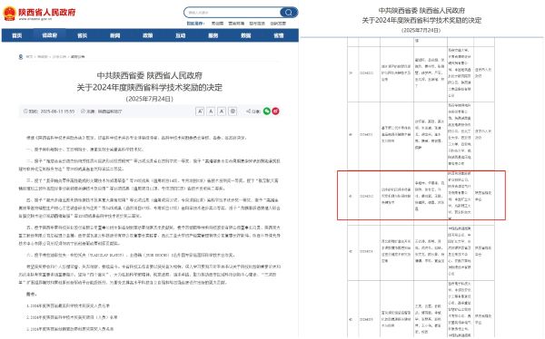
Task: Open the 新闻 navigation tab
Action: (x=115, y=35)
